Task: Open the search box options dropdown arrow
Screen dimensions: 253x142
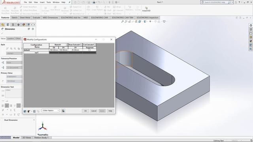Action: pos(232,2)
